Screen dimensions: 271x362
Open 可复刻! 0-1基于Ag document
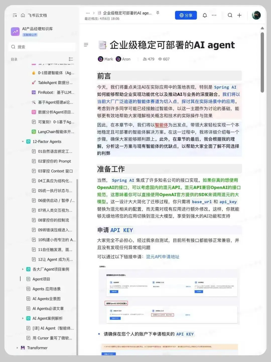[x=53, y=122]
